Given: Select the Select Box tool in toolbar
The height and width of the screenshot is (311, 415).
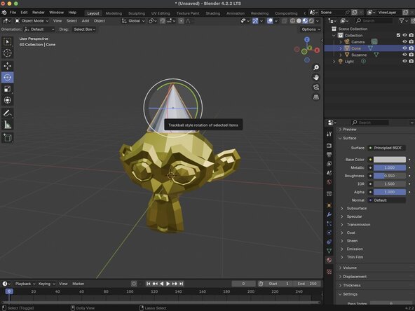Looking at the screenshot, I should click(x=8, y=41).
